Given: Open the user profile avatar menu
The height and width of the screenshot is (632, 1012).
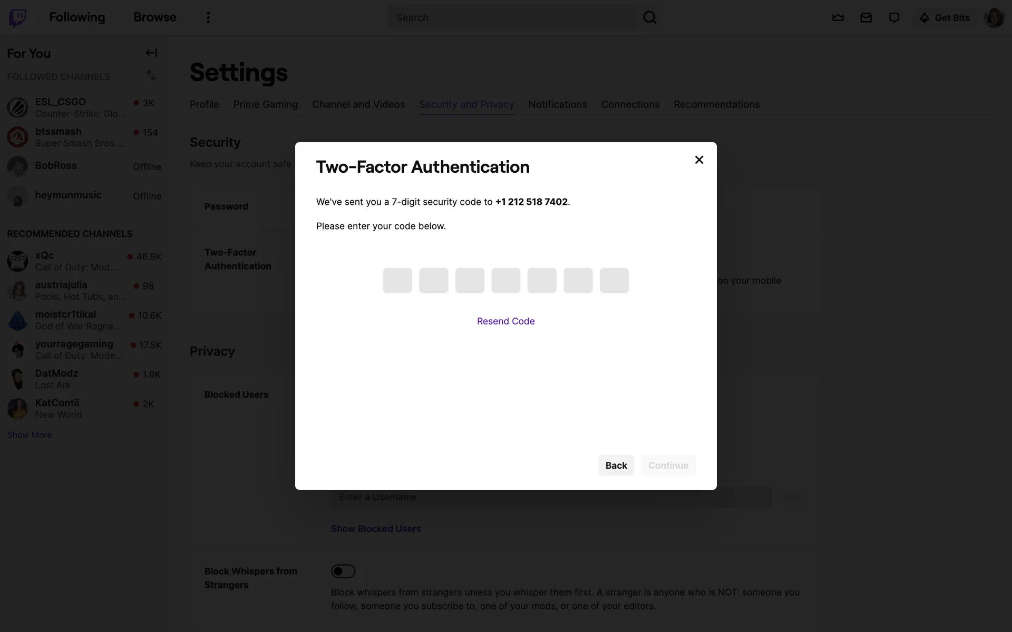Looking at the screenshot, I should 994,18.
